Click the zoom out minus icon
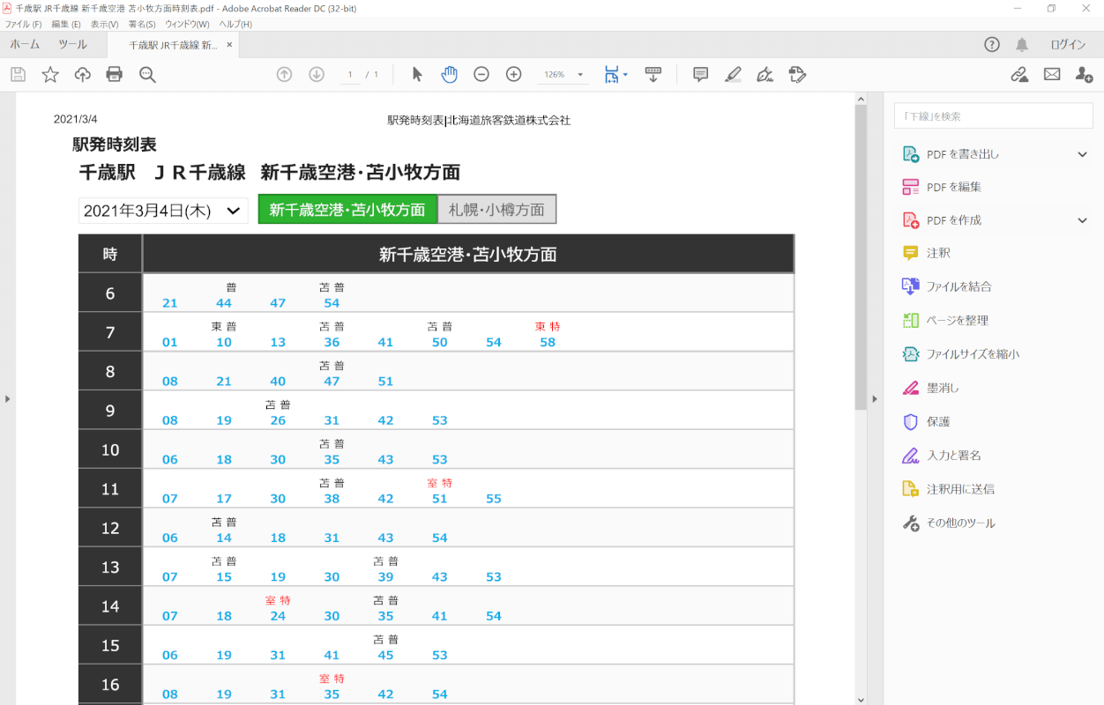This screenshot has height=705, width=1104. pos(481,75)
